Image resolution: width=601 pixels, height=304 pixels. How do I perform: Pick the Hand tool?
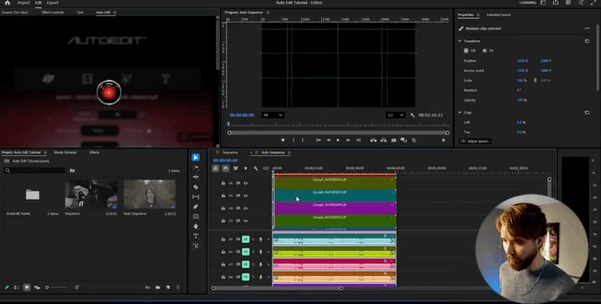(x=196, y=226)
